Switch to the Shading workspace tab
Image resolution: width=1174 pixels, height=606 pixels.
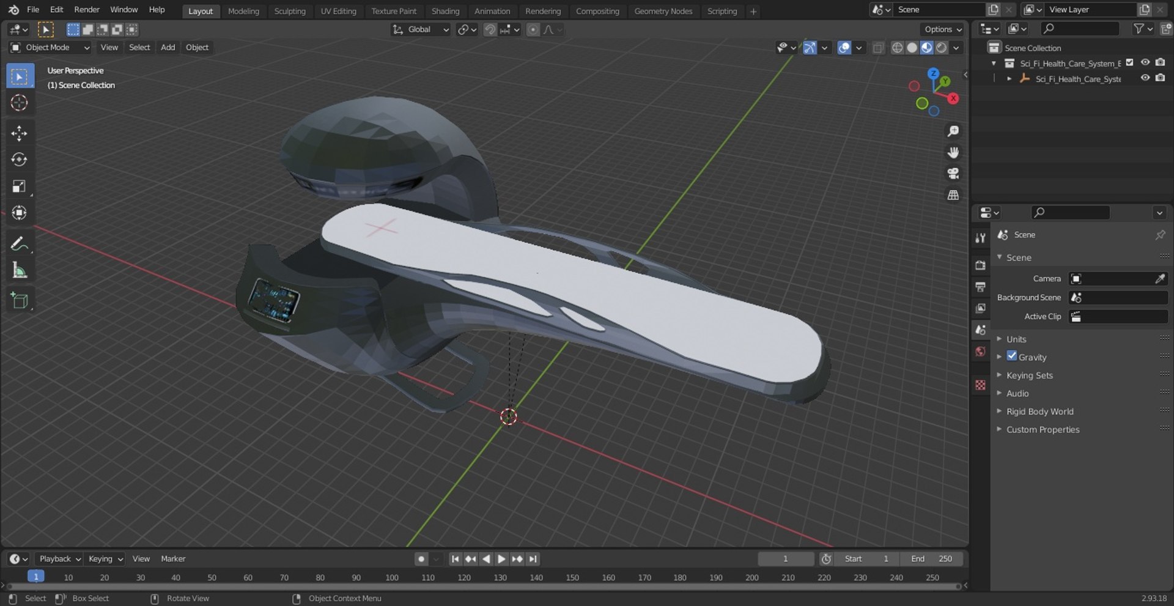click(x=445, y=11)
